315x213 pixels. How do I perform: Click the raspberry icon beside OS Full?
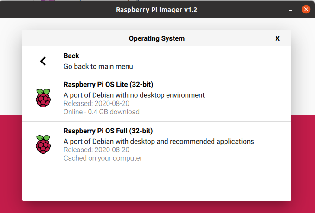click(43, 144)
